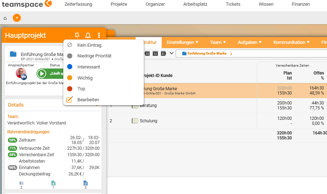
Task: Click the 48,59 % value in highlighted row
Action: point(317,93)
